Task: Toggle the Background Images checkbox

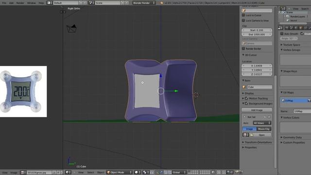Action: click(246, 104)
